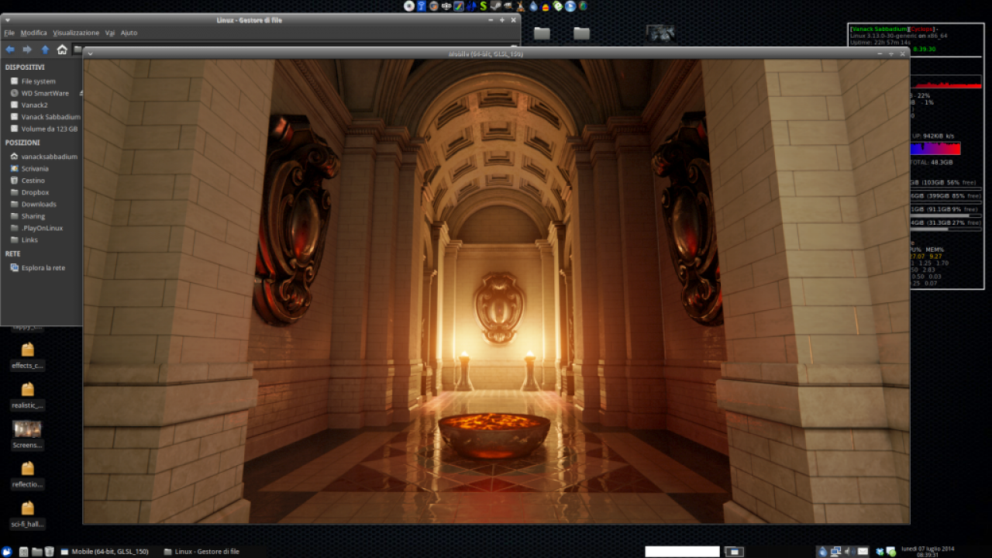992x558 pixels.
Task: Click the white taskbar input field
Action: (682, 552)
